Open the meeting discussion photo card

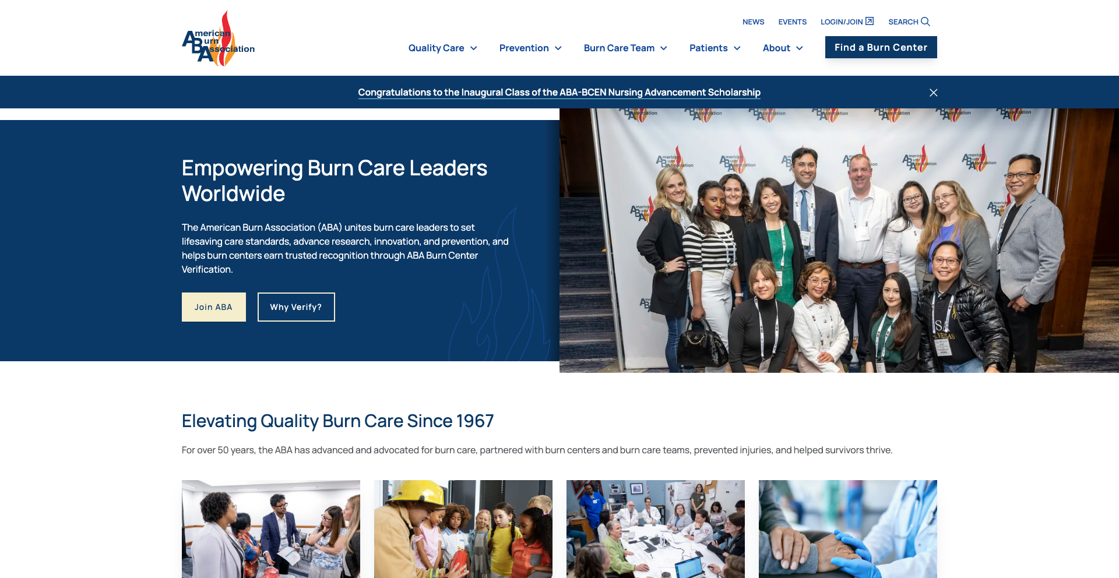tap(271, 529)
